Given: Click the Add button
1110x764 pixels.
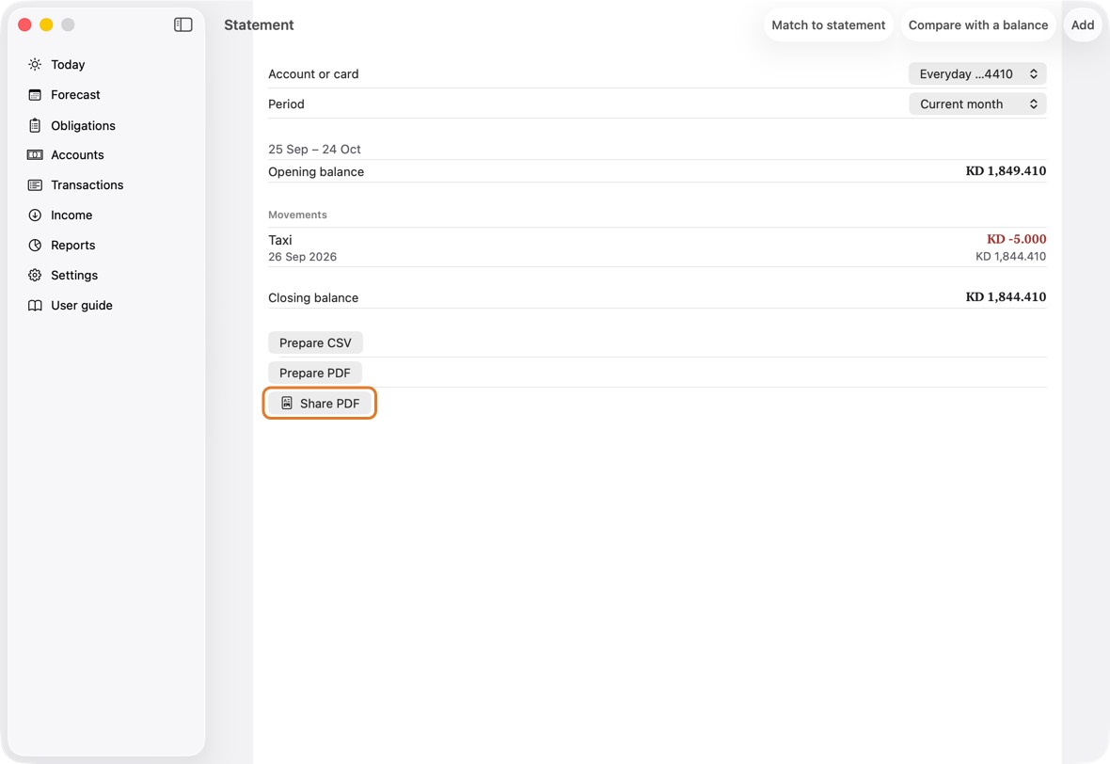Looking at the screenshot, I should point(1083,24).
